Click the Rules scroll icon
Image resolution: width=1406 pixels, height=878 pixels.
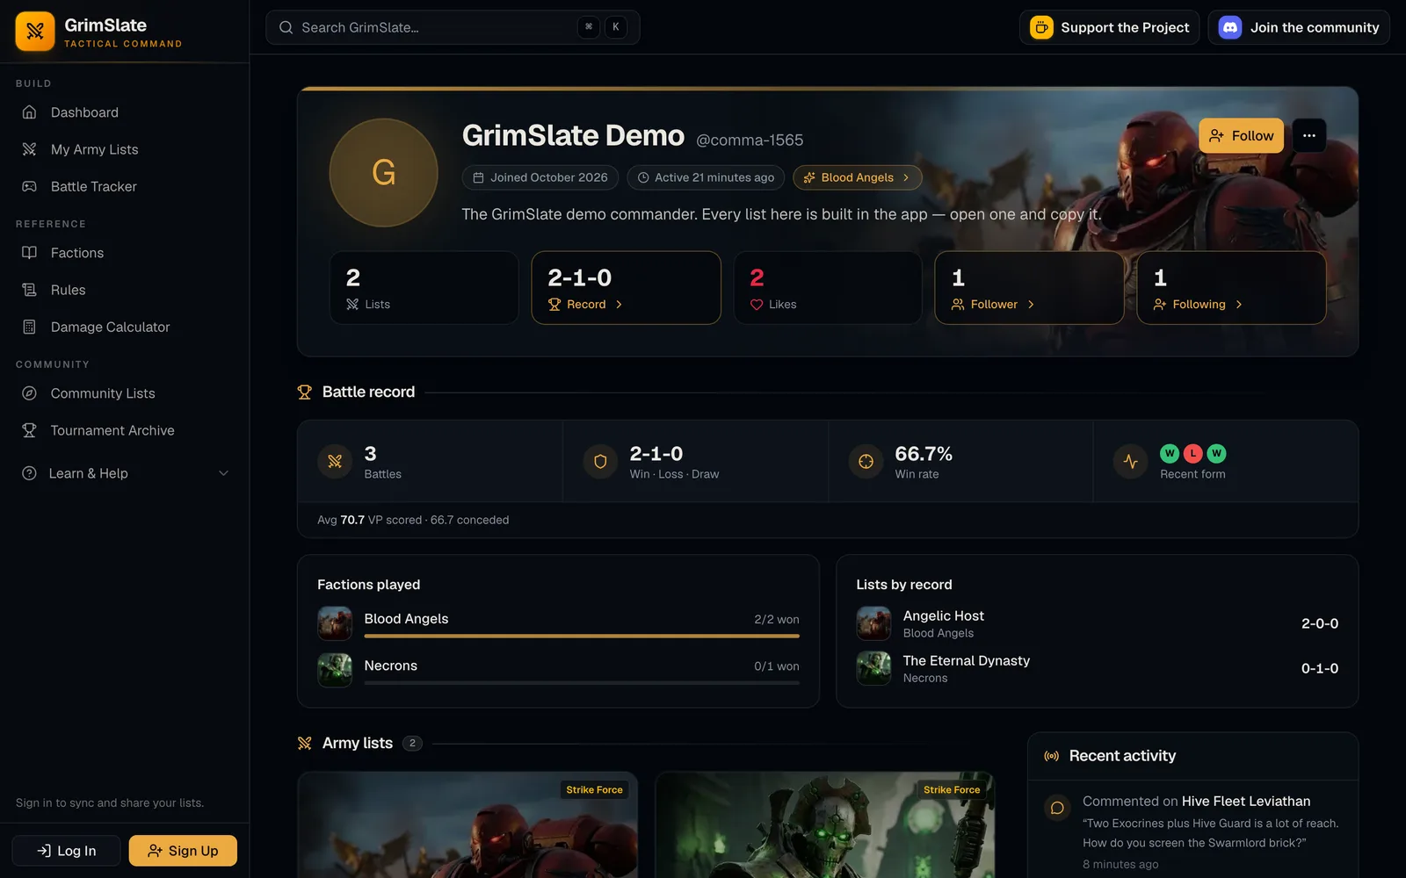(x=29, y=290)
